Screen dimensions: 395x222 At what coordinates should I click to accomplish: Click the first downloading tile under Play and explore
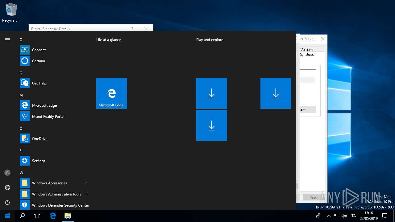212,93
